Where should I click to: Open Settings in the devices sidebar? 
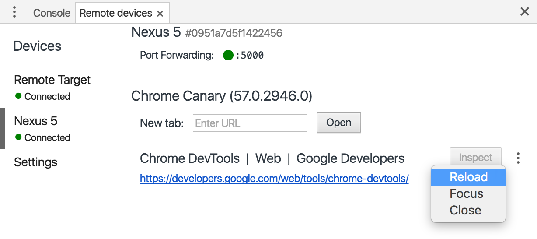pos(36,162)
